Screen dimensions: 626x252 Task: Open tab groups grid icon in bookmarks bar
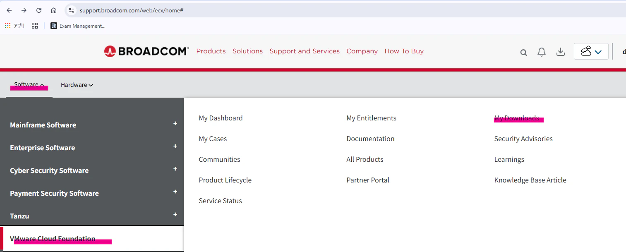pyautogui.click(x=35, y=26)
